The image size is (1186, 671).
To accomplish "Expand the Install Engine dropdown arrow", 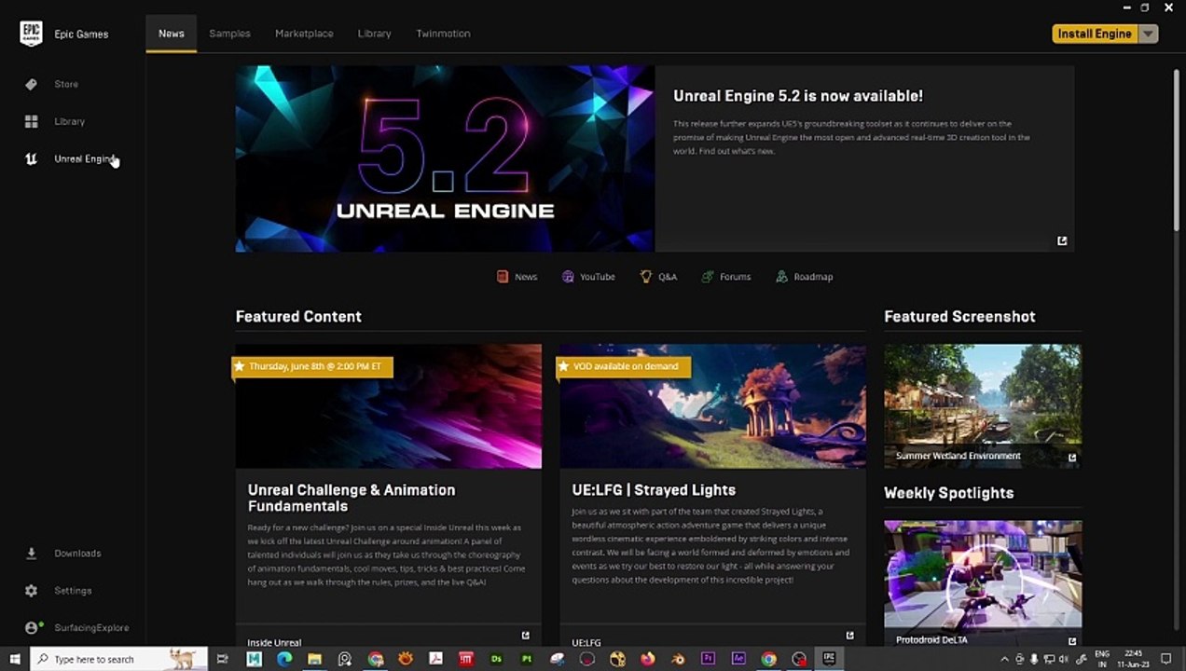I will 1149,34.
